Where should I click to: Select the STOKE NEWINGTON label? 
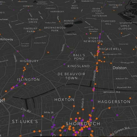click(x=93, y=40)
